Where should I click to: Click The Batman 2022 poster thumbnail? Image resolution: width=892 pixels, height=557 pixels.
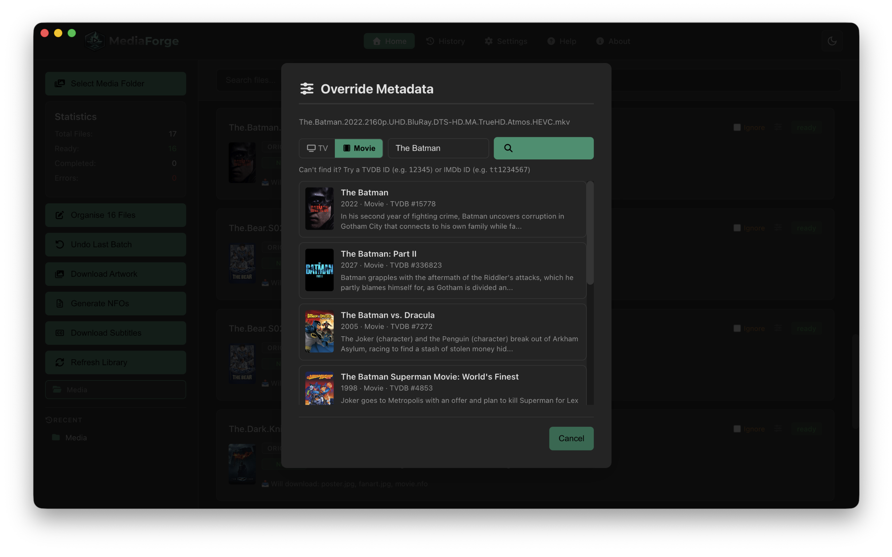319,209
